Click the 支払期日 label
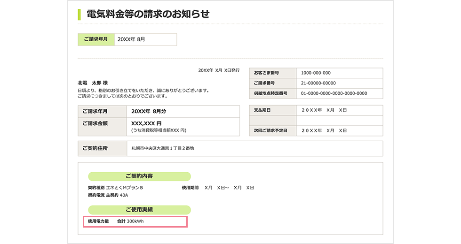 coord(262,110)
